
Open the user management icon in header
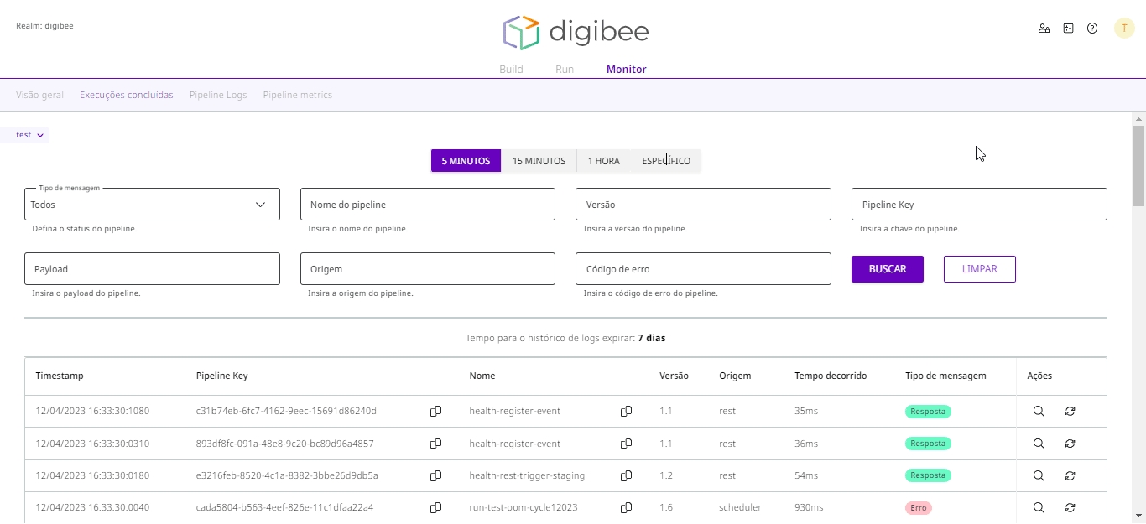[1044, 29]
